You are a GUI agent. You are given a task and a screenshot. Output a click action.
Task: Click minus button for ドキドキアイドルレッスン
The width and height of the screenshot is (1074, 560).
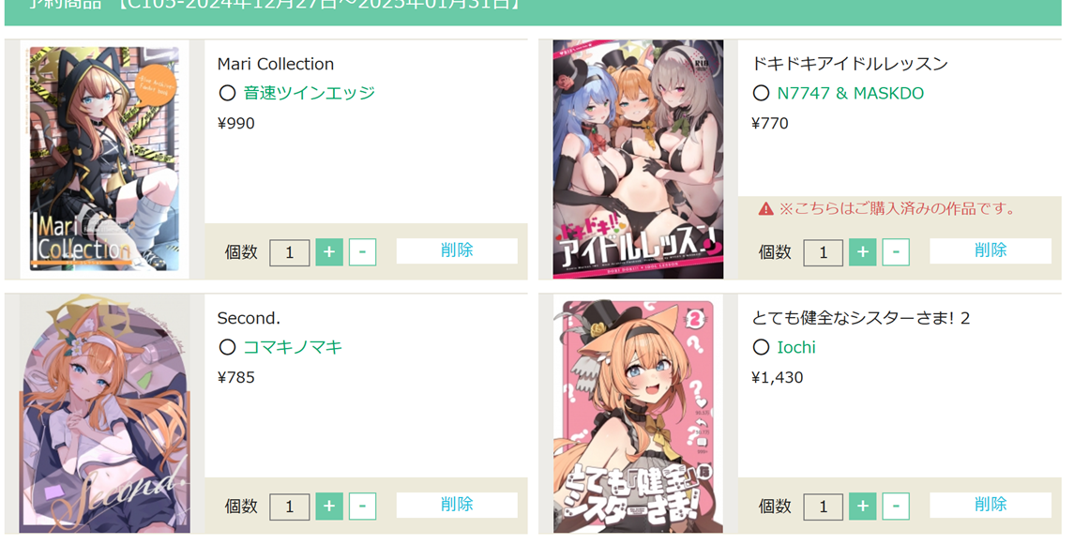[x=896, y=252]
